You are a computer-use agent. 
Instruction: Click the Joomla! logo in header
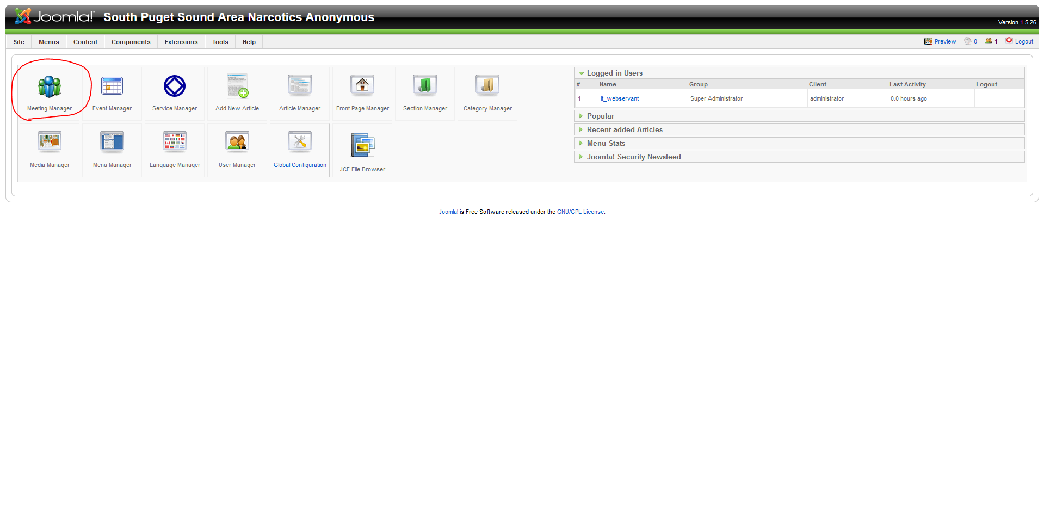click(54, 17)
